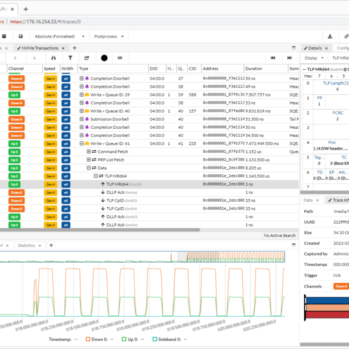Switch to the Data tab
This screenshot has height=349, width=349.
(x=308, y=200)
